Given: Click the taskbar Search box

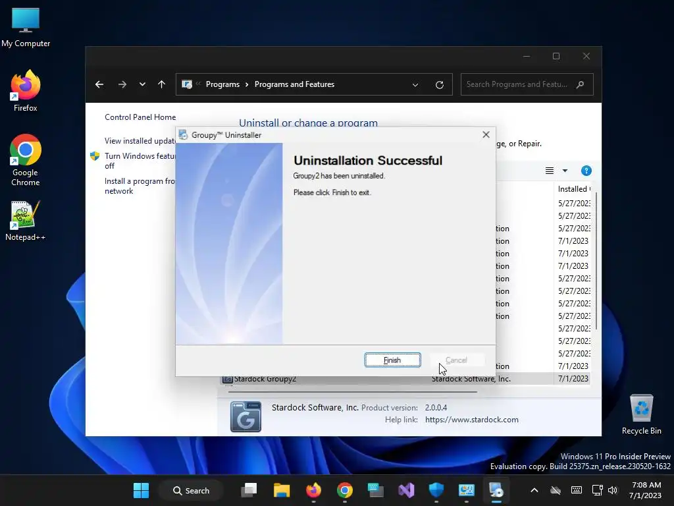Looking at the screenshot, I should click(x=192, y=490).
